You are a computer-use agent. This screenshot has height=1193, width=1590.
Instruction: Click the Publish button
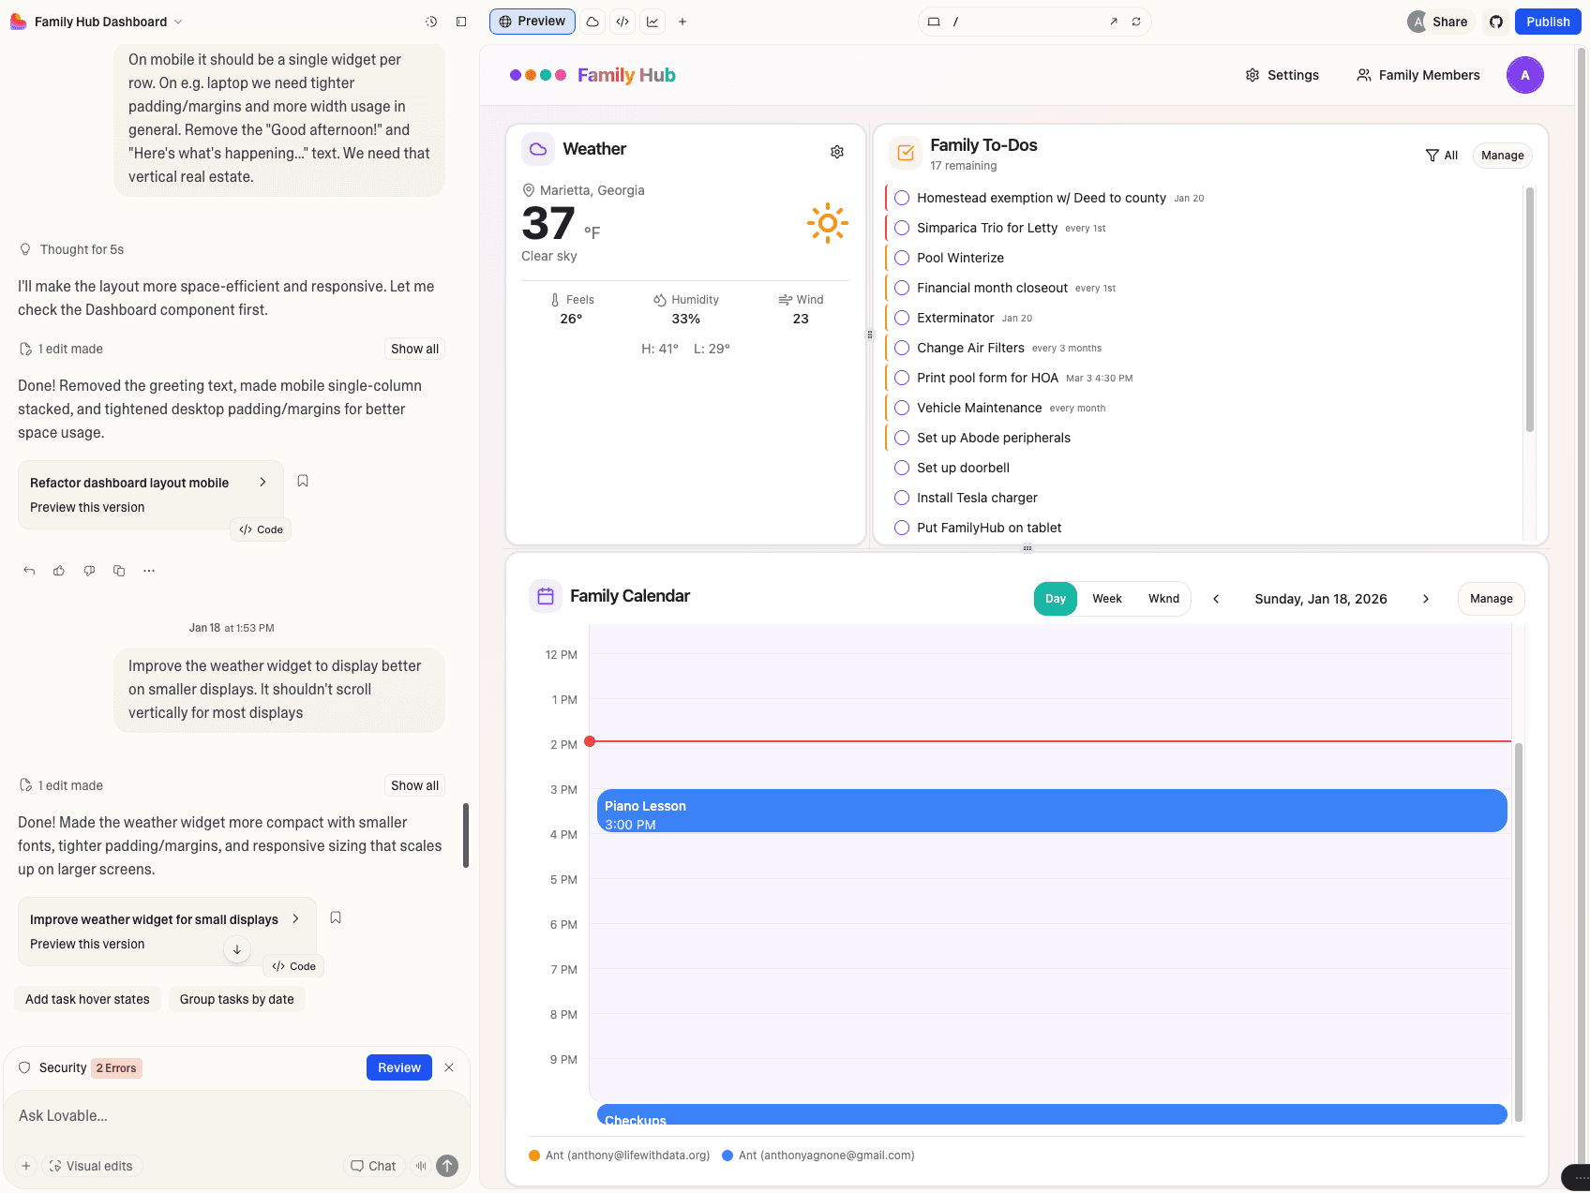[1548, 21]
